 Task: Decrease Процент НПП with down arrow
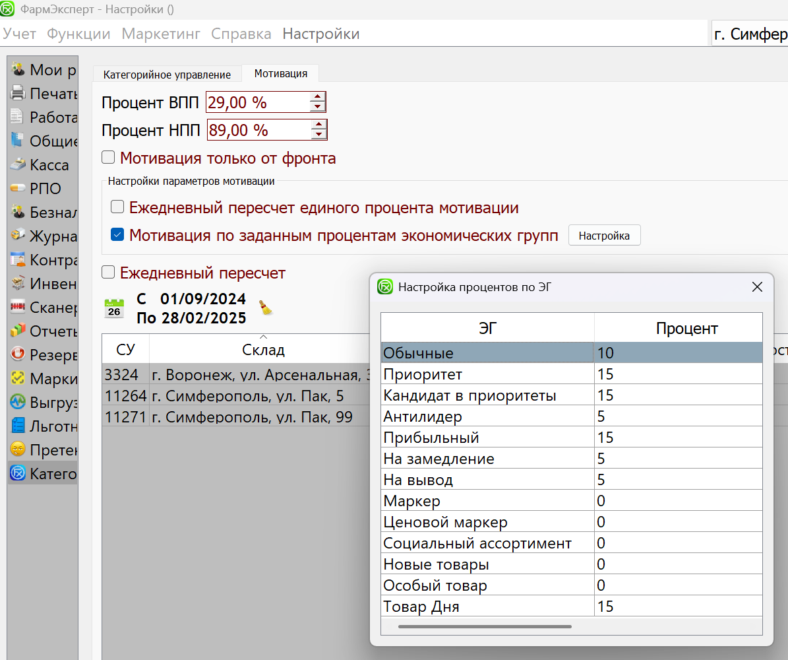click(319, 135)
